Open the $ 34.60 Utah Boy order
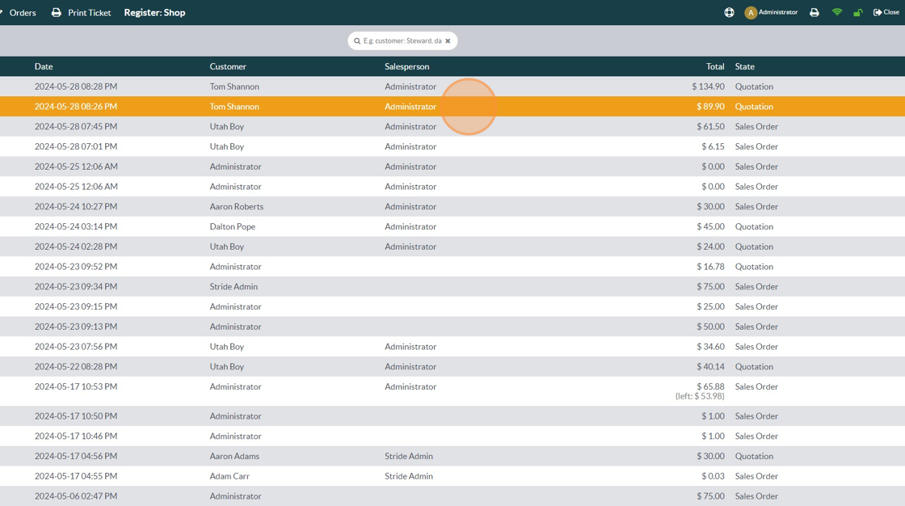Screen dimensions: 905x506 [x=452, y=347]
